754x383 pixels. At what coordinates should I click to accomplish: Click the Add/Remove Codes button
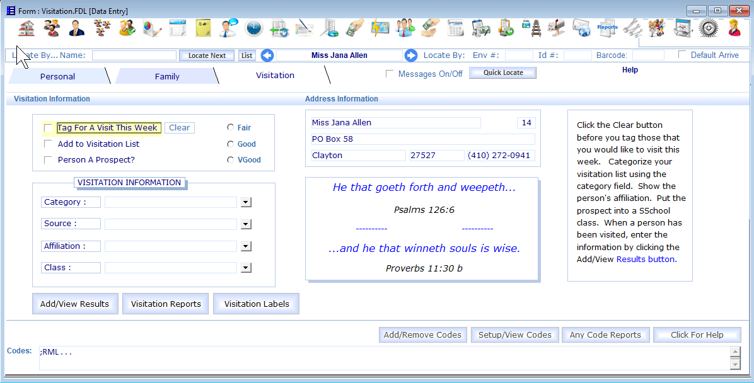[x=422, y=335]
